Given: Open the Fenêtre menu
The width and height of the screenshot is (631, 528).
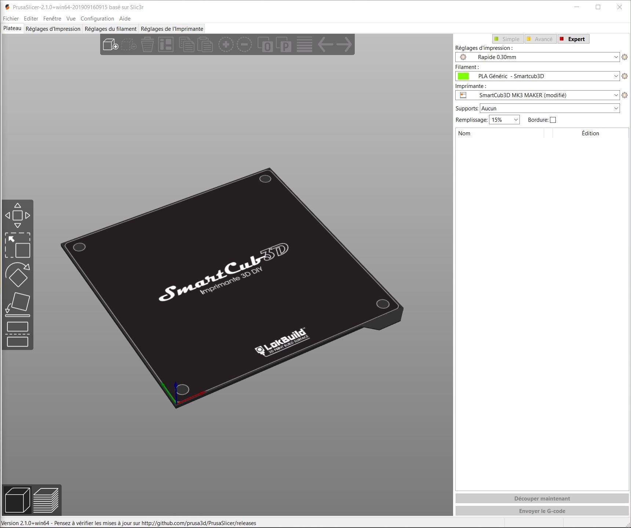Looking at the screenshot, I should pyautogui.click(x=52, y=19).
